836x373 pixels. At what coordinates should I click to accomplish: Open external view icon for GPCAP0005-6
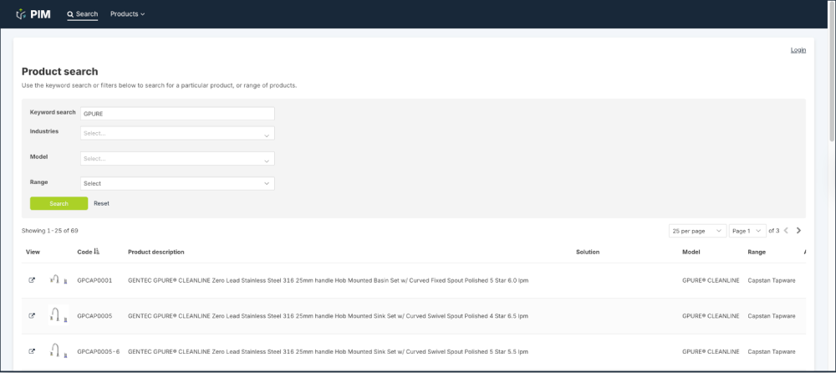tap(32, 350)
